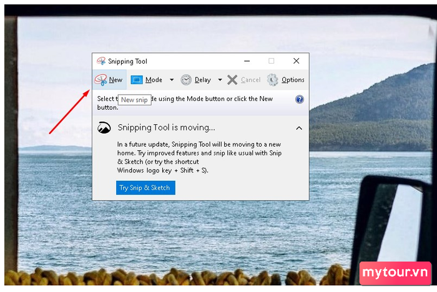Image resolution: width=437 pixels, height=292 pixels.
Task: Collapse the 'Snipping Tool is moving' notice
Action: pos(299,128)
